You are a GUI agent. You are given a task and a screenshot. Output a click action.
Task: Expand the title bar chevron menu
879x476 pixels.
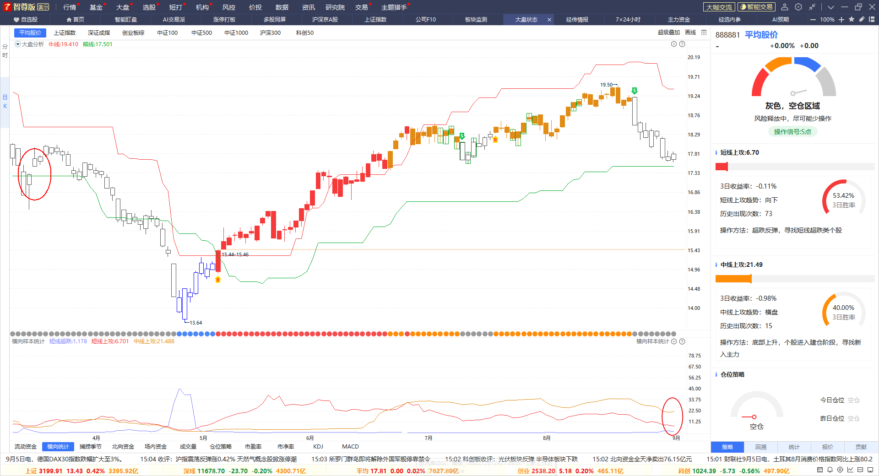tap(831, 7)
